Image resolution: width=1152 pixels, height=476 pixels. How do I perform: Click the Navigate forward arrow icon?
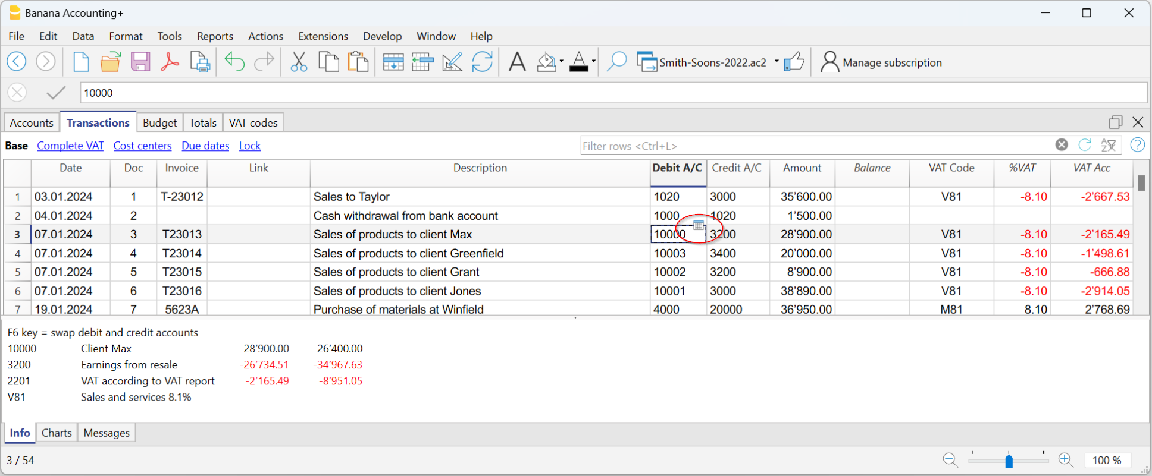pos(45,61)
